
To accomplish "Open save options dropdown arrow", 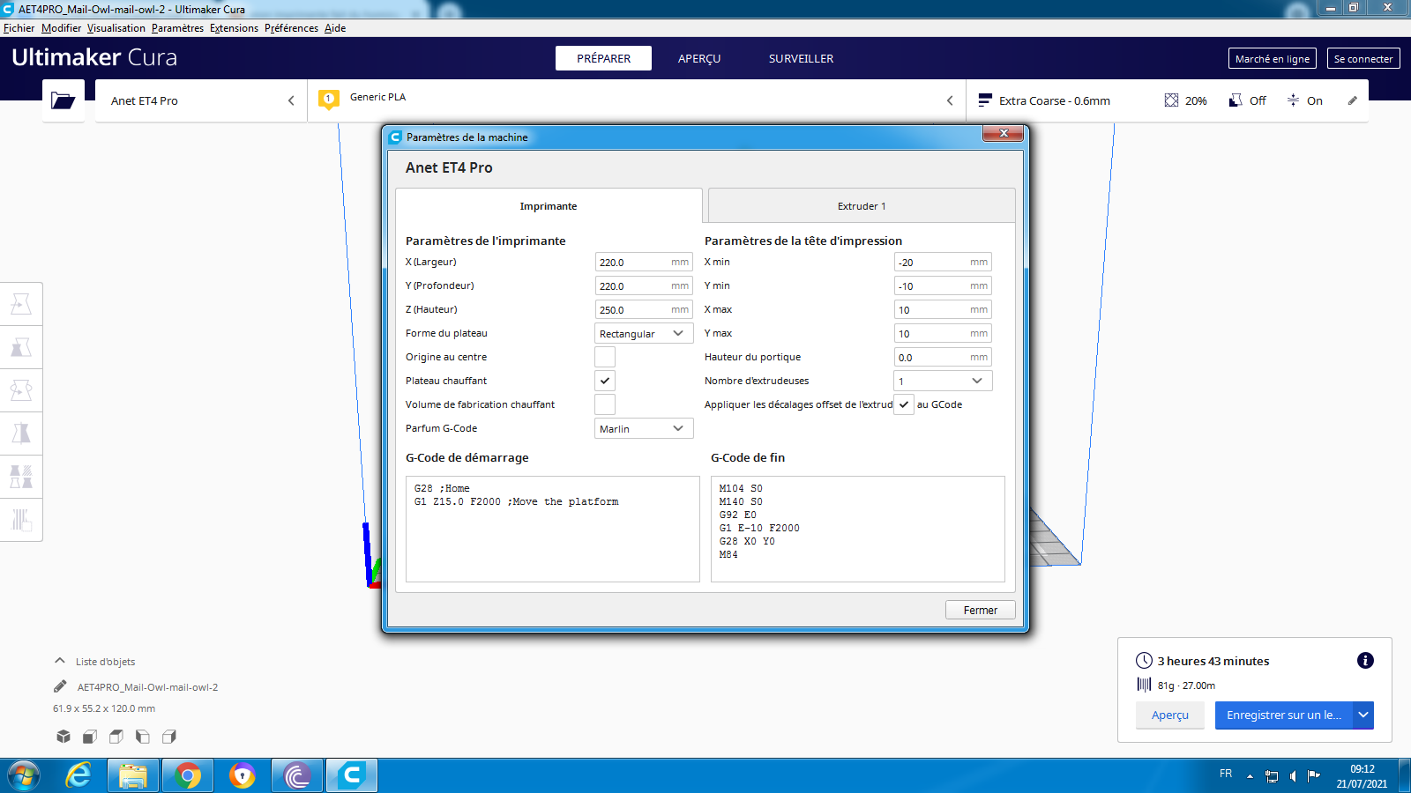I will click(1363, 715).
